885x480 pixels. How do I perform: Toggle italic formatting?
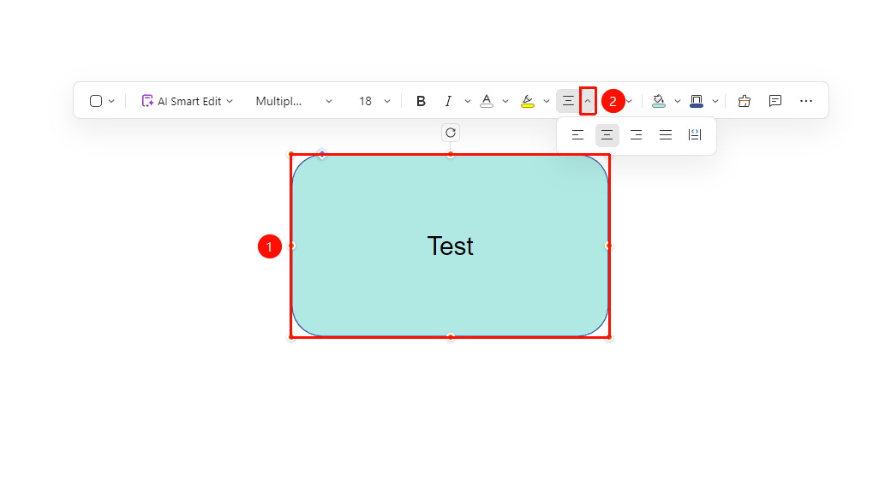click(x=448, y=101)
